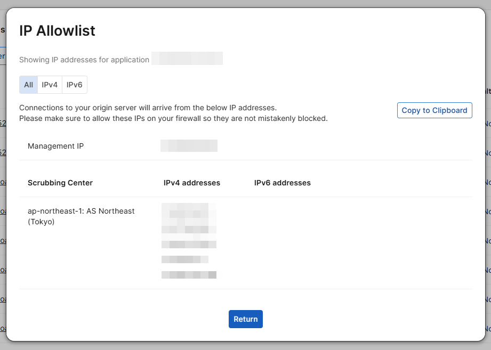Screen dimensions: 491x350
Task: Click the Scrubbing Center column header
Action: (x=60, y=183)
